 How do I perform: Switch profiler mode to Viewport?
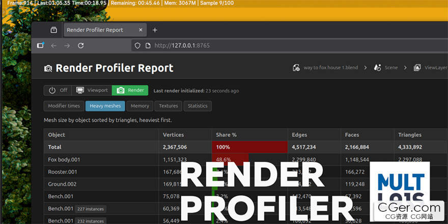pyautogui.click(x=91, y=91)
